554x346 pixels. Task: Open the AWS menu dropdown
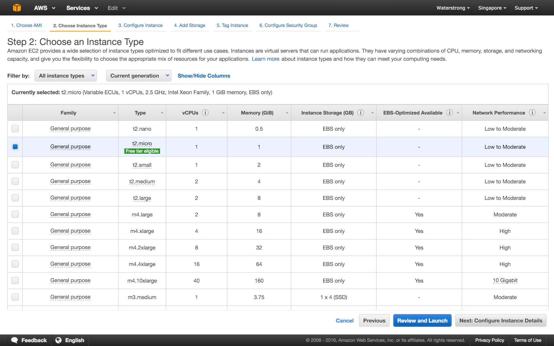[45, 8]
